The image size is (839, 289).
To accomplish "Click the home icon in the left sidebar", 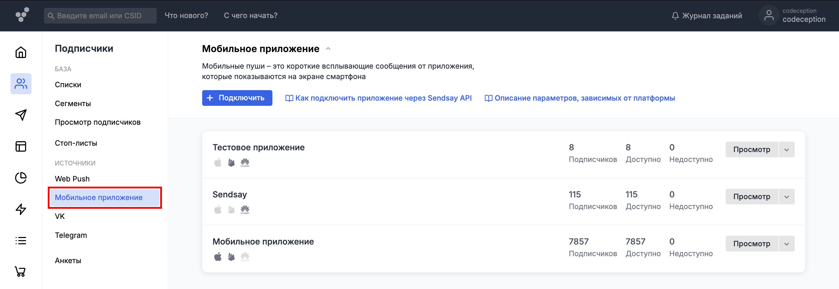I will coord(21,52).
